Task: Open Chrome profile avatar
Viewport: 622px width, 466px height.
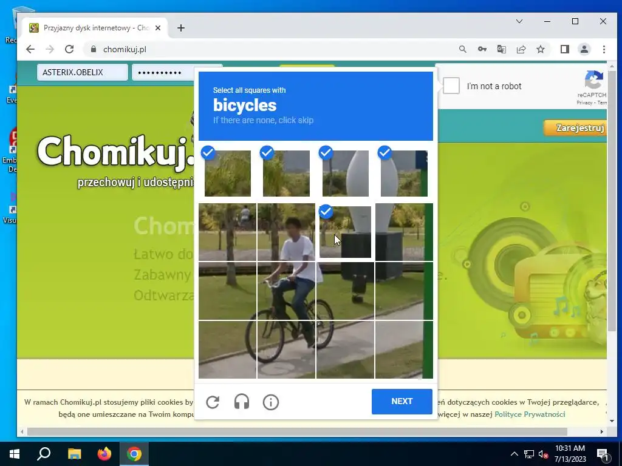Action: 584,49
